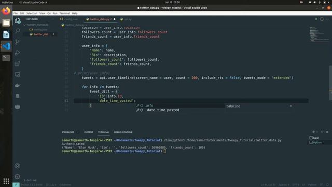This screenshot has height=187, width=332.
Task: Expand the Outline section
Action: point(31,180)
